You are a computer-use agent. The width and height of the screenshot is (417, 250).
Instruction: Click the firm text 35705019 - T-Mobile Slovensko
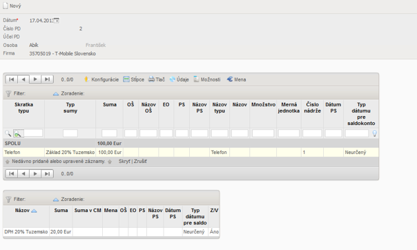pos(63,54)
